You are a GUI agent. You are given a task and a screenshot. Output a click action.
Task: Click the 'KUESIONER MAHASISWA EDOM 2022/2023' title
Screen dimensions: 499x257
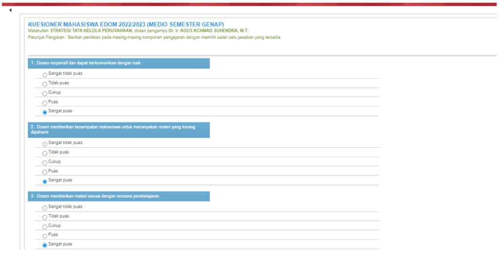126,24
